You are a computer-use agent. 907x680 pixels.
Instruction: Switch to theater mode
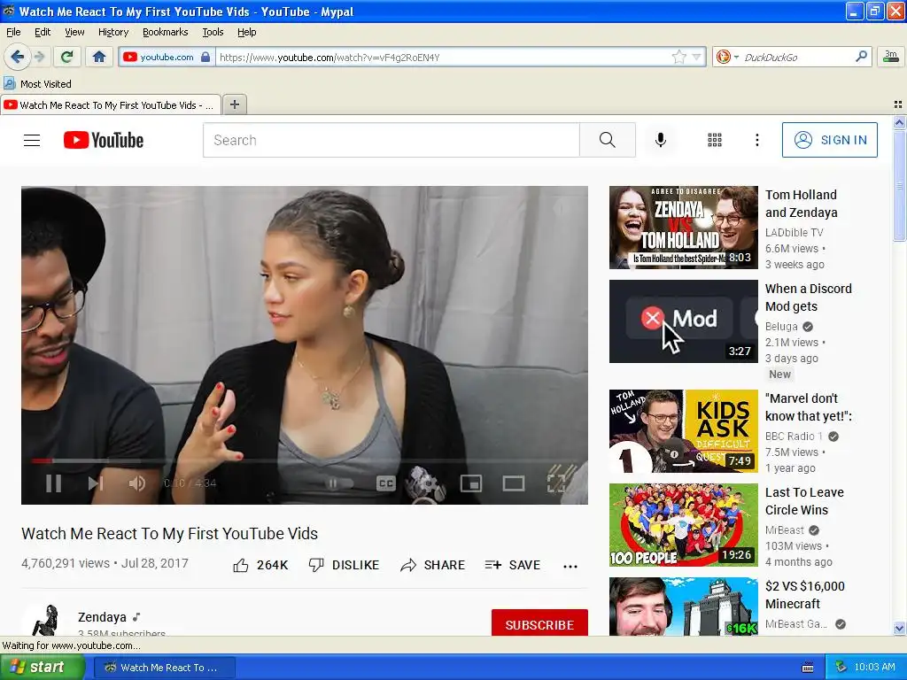click(513, 483)
